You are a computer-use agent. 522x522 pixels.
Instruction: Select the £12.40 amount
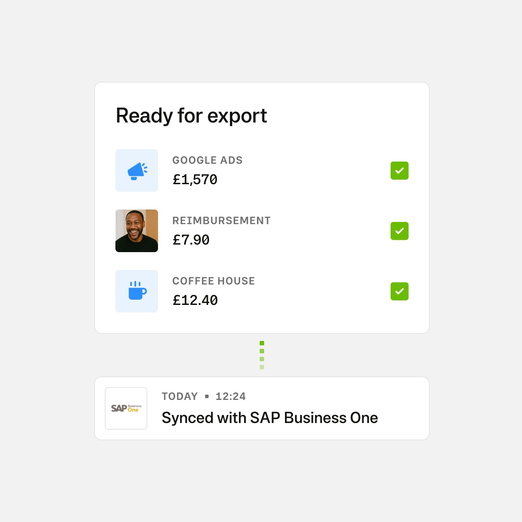click(195, 301)
